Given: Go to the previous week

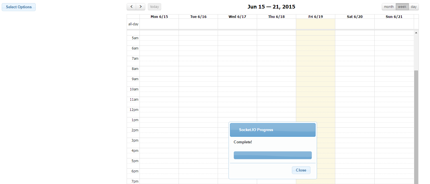Looking at the screenshot, I should point(131,7).
